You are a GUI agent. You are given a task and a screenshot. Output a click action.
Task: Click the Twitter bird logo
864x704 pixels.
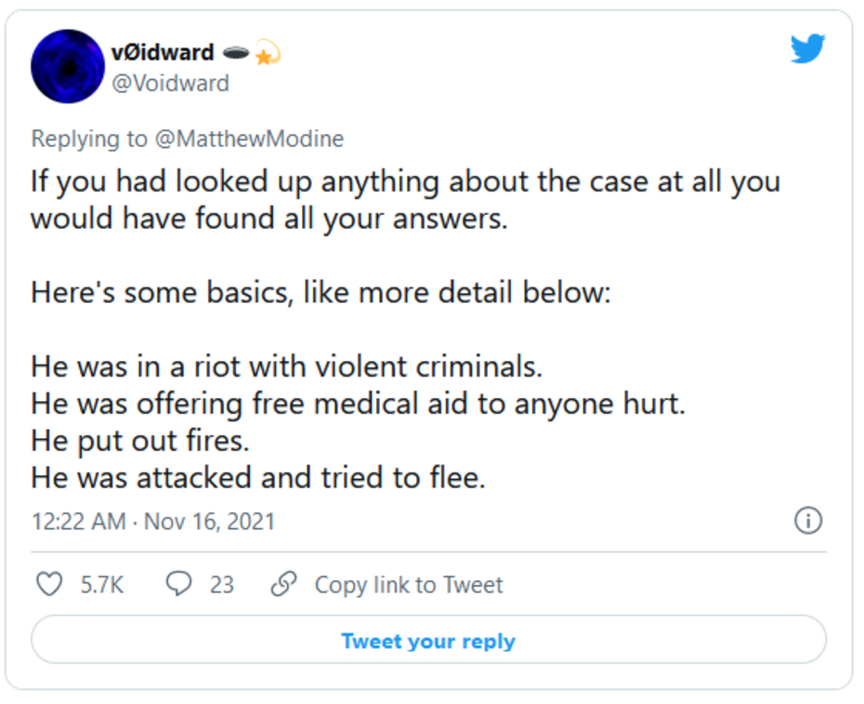point(807,48)
